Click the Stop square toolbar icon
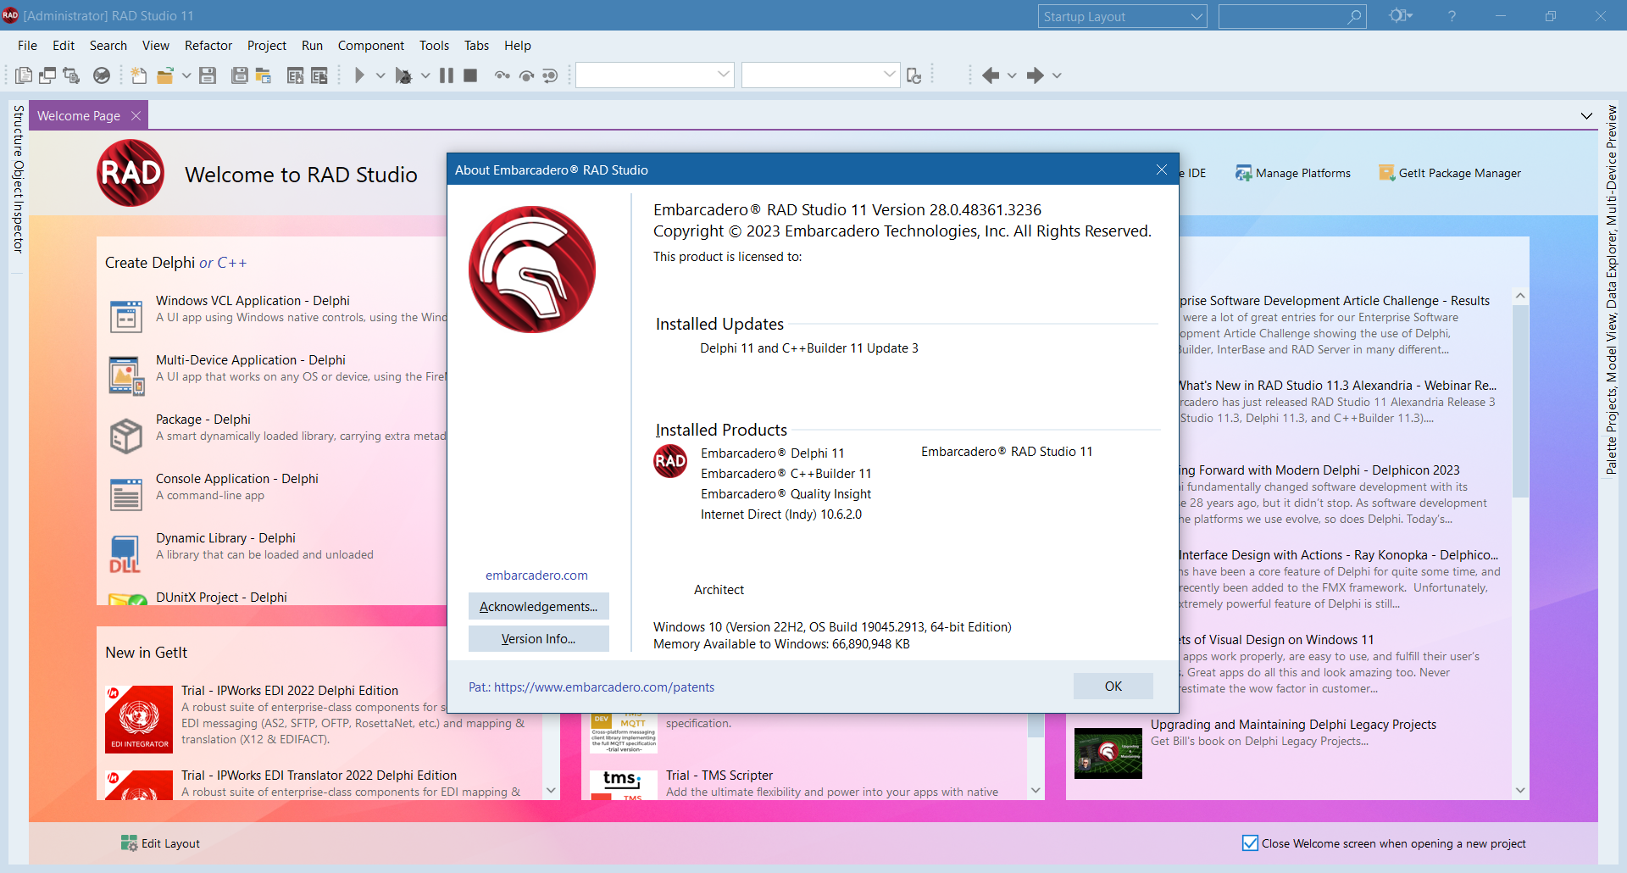Viewport: 1627px width, 873px height. (470, 75)
